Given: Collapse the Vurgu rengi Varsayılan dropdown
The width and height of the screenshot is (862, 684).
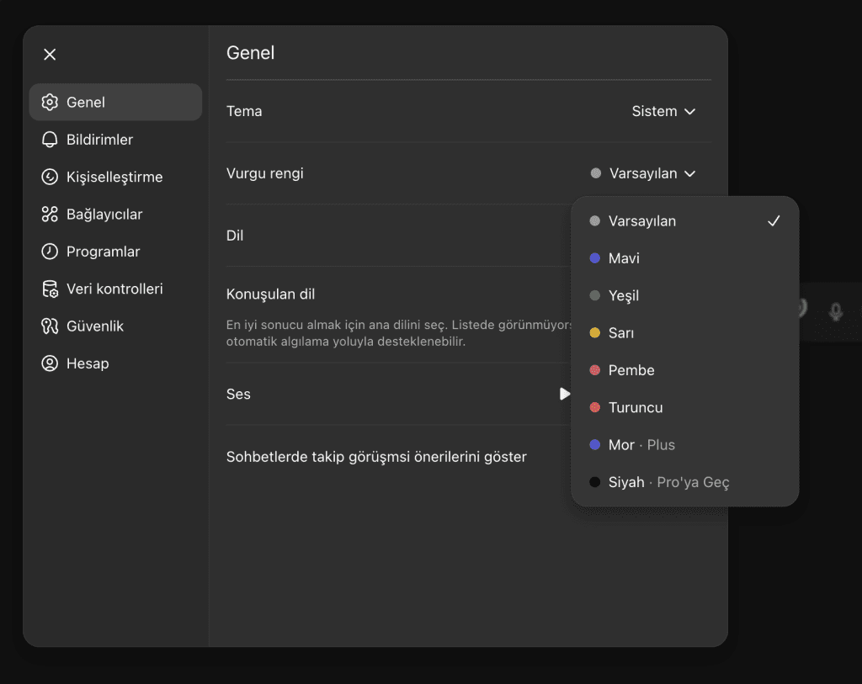Looking at the screenshot, I should [643, 173].
